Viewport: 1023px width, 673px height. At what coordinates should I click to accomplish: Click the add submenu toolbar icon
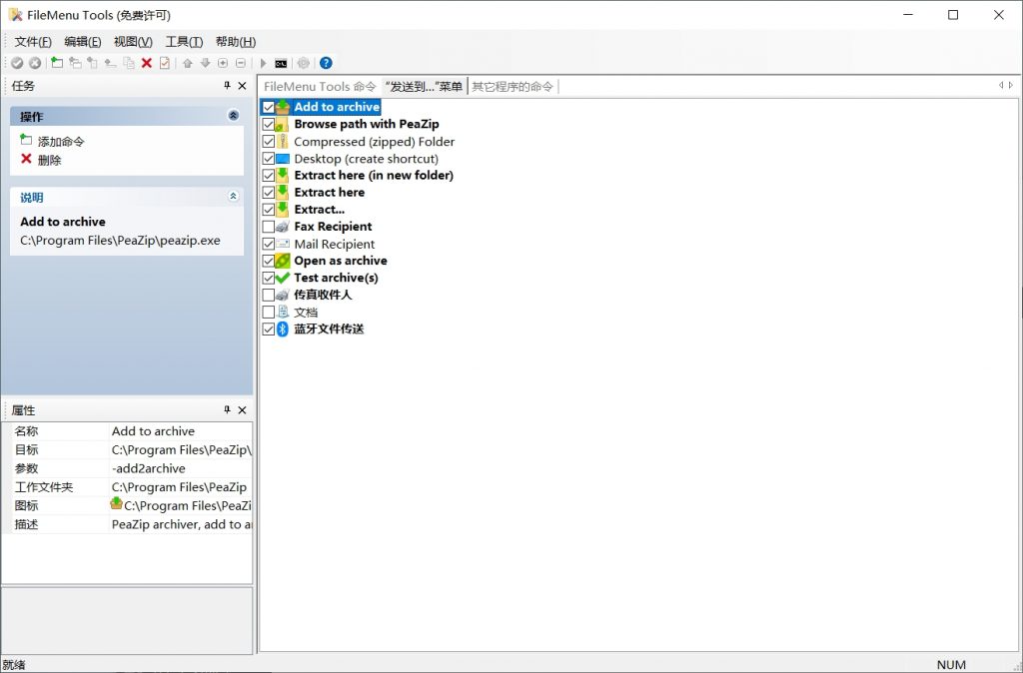(75, 63)
